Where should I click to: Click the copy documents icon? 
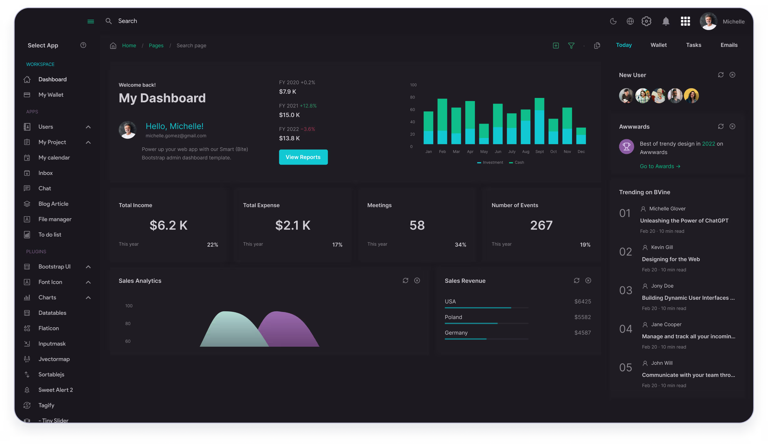[597, 46]
